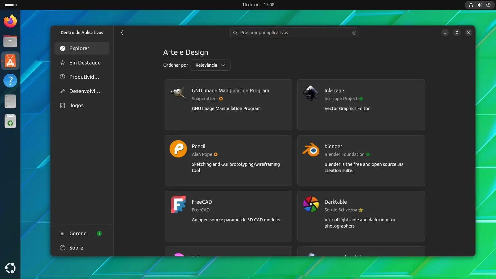Open the power menu icon
The image size is (496, 279).
point(489,5)
